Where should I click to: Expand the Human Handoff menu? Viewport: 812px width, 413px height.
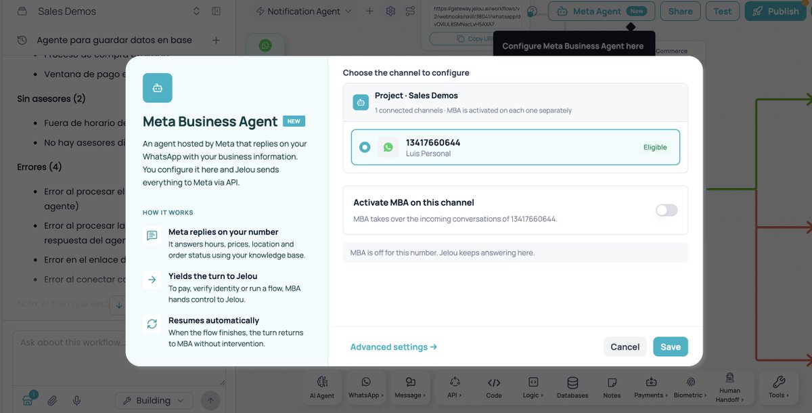tap(729, 388)
